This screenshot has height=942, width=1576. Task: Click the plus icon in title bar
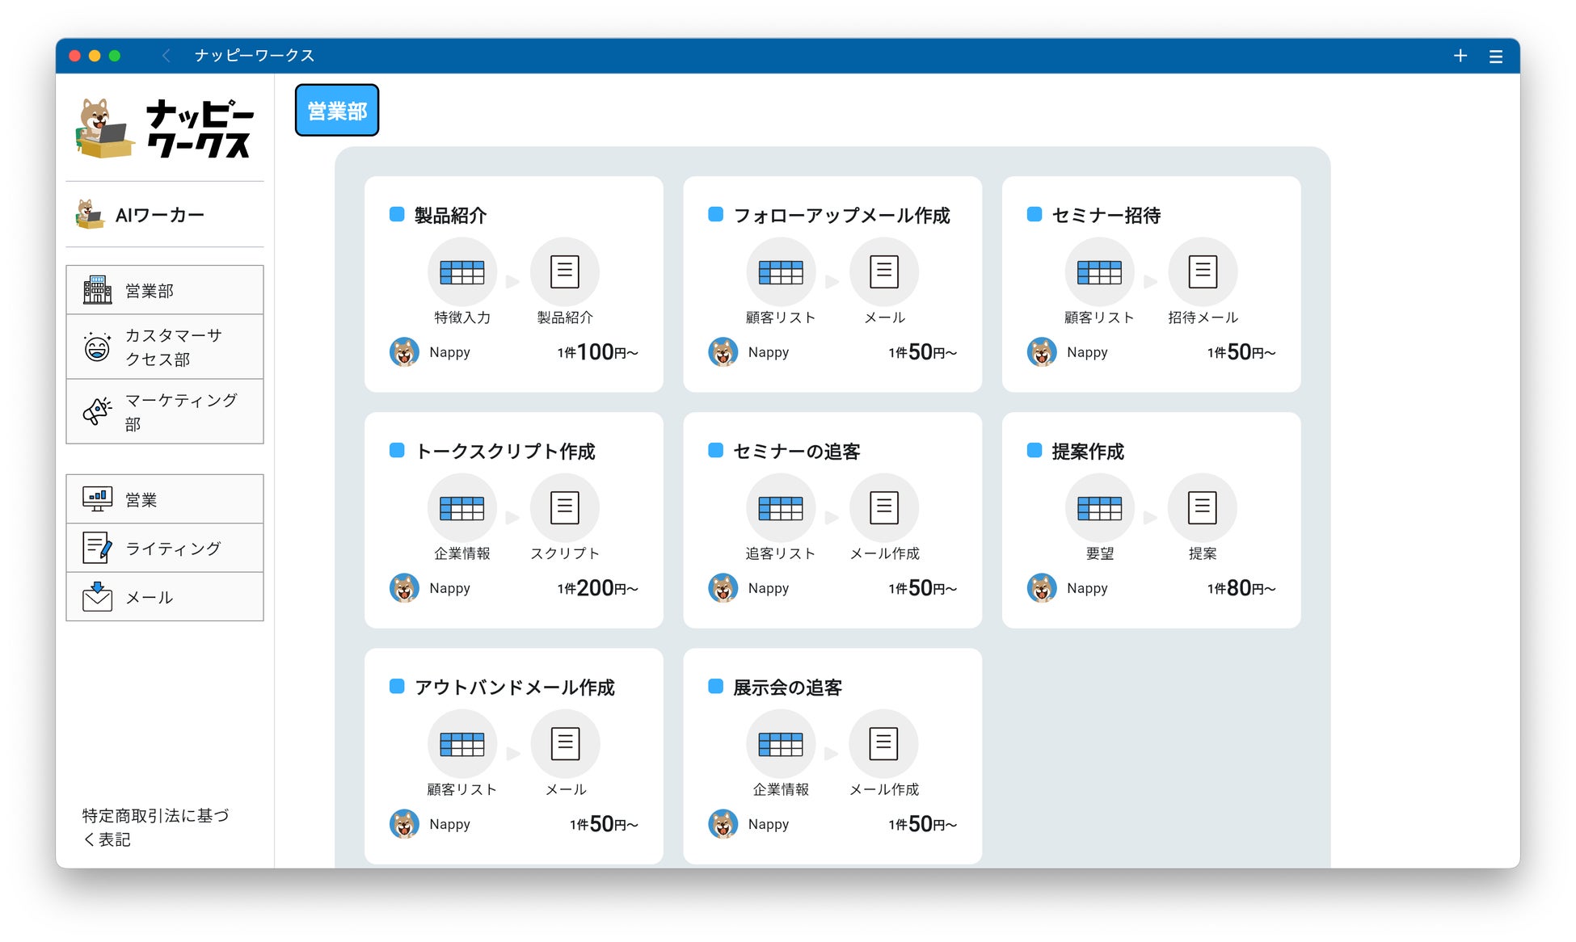point(1460,56)
